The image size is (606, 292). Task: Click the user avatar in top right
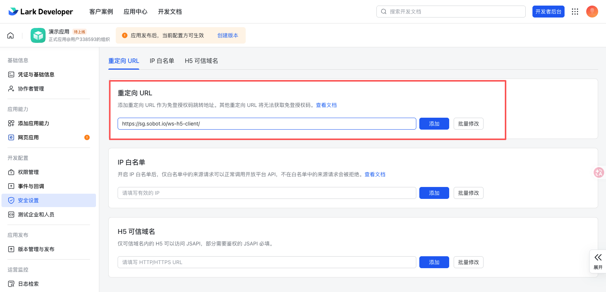[592, 12]
